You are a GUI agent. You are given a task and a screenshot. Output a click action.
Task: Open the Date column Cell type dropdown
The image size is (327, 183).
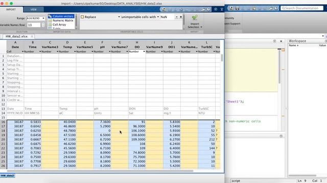22,51
